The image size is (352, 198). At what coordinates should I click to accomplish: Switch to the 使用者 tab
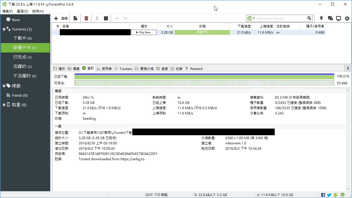tap(104, 69)
